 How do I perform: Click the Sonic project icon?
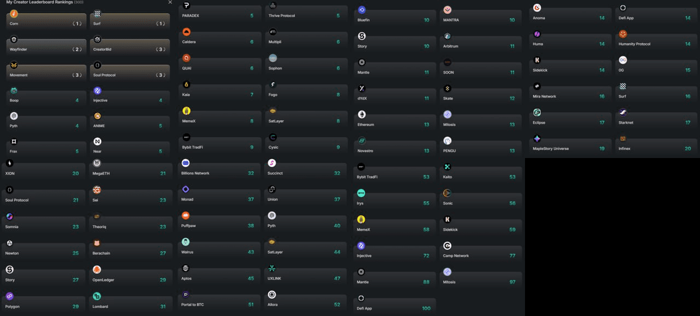pyautogui.click(x=447, y=193)
